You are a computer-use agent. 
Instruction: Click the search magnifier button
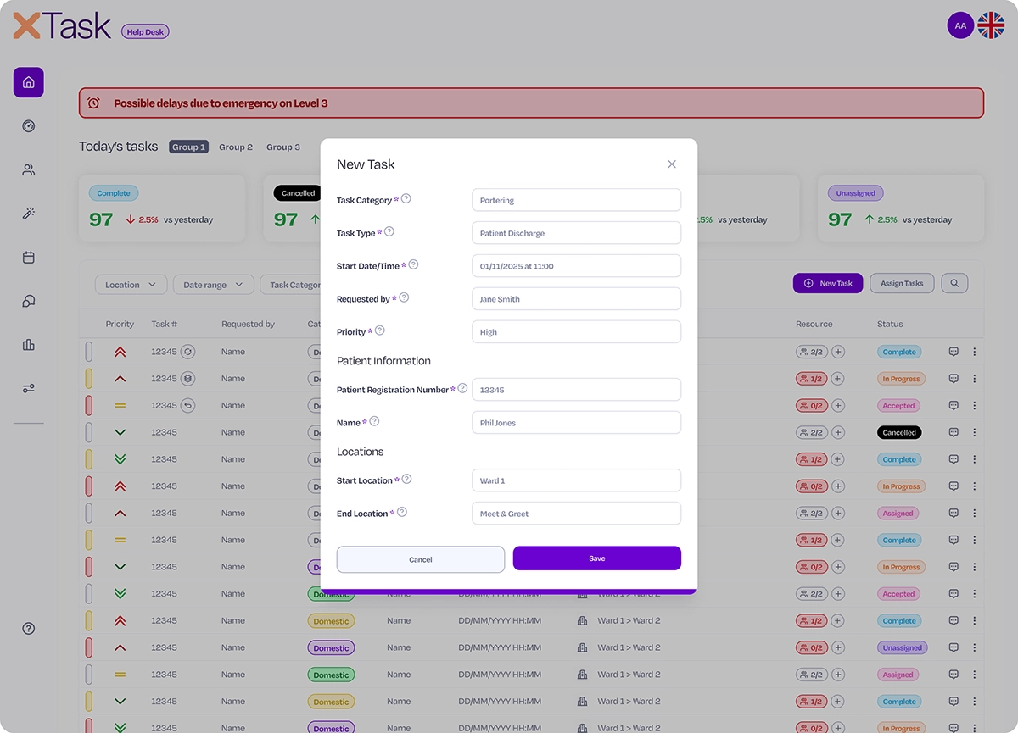tap(954, 283)
